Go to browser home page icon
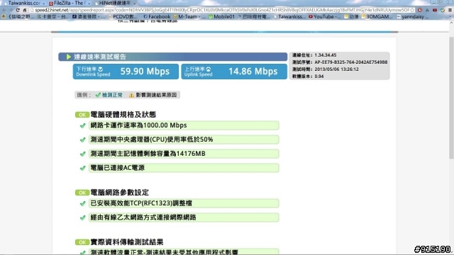The image size is (454, 255). 25,10
